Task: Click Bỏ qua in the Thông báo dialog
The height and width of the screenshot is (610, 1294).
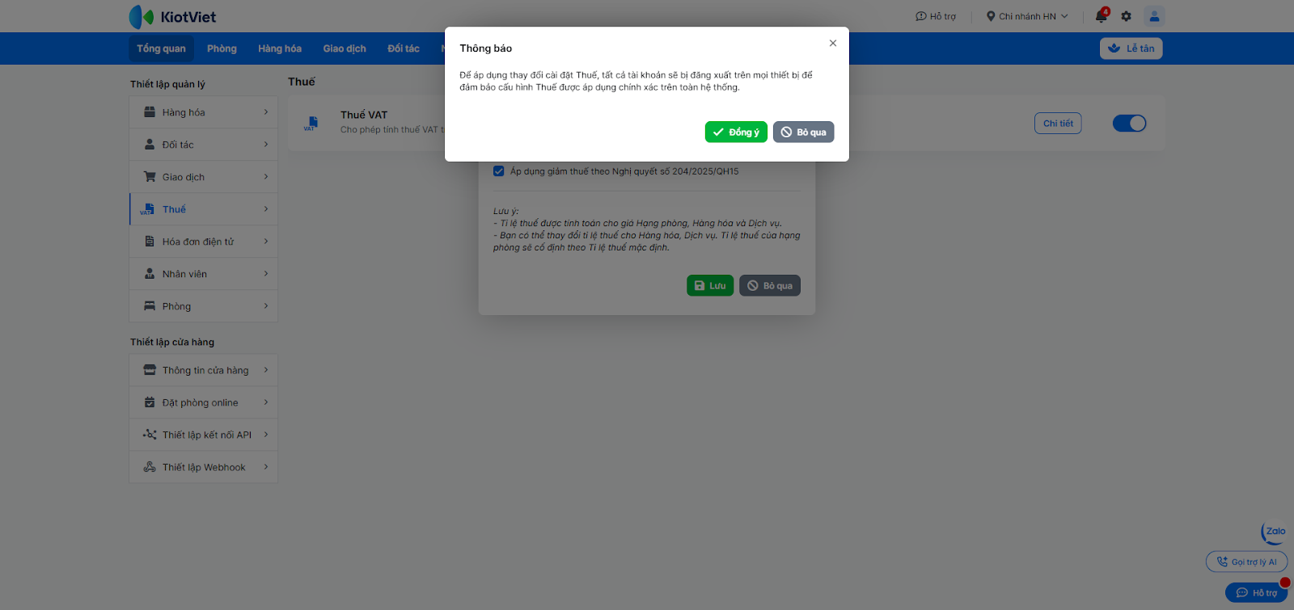Action: click(803, 133)
